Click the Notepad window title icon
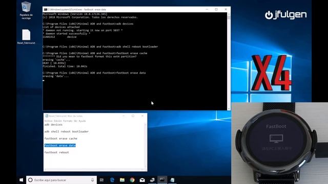Viewport: 328px width, 184px height. [47, 116]
